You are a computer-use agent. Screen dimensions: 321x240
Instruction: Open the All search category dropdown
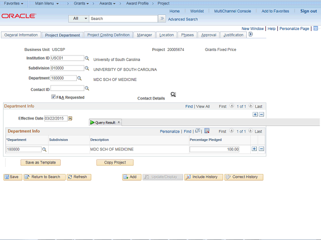(x=79, y=18)
